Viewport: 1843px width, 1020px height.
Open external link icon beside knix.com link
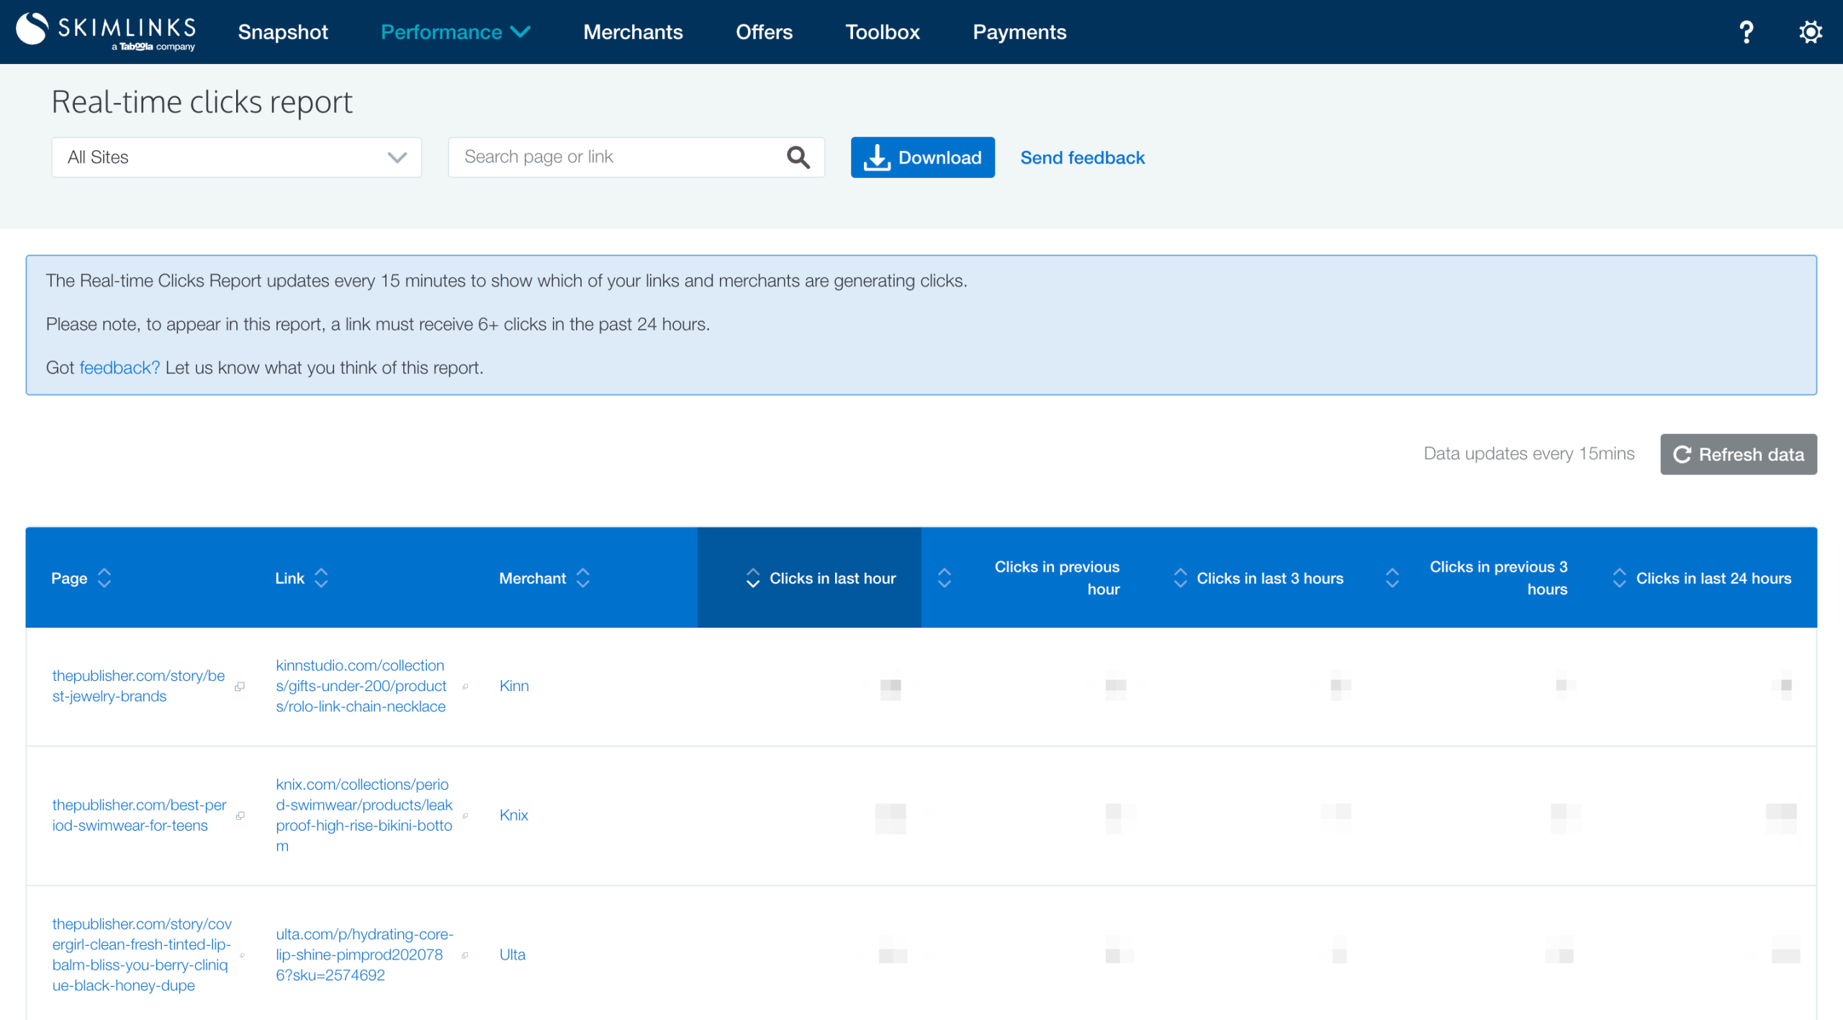tap(465, 816)
